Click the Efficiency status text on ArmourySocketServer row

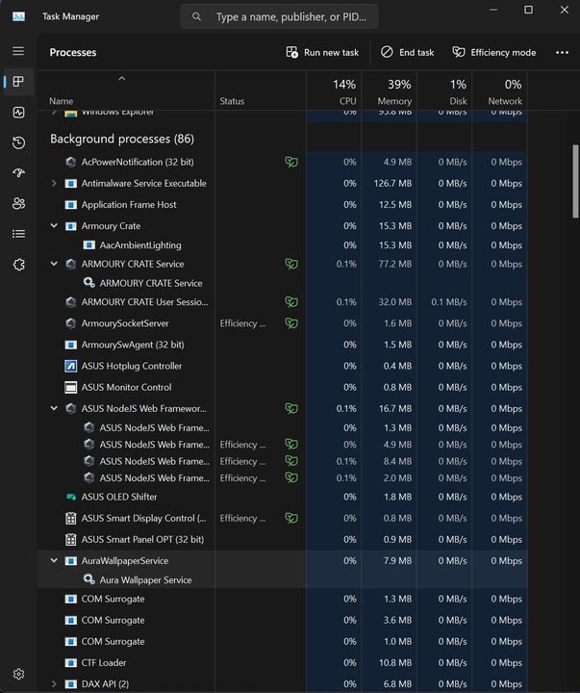[x=242, y=323]
